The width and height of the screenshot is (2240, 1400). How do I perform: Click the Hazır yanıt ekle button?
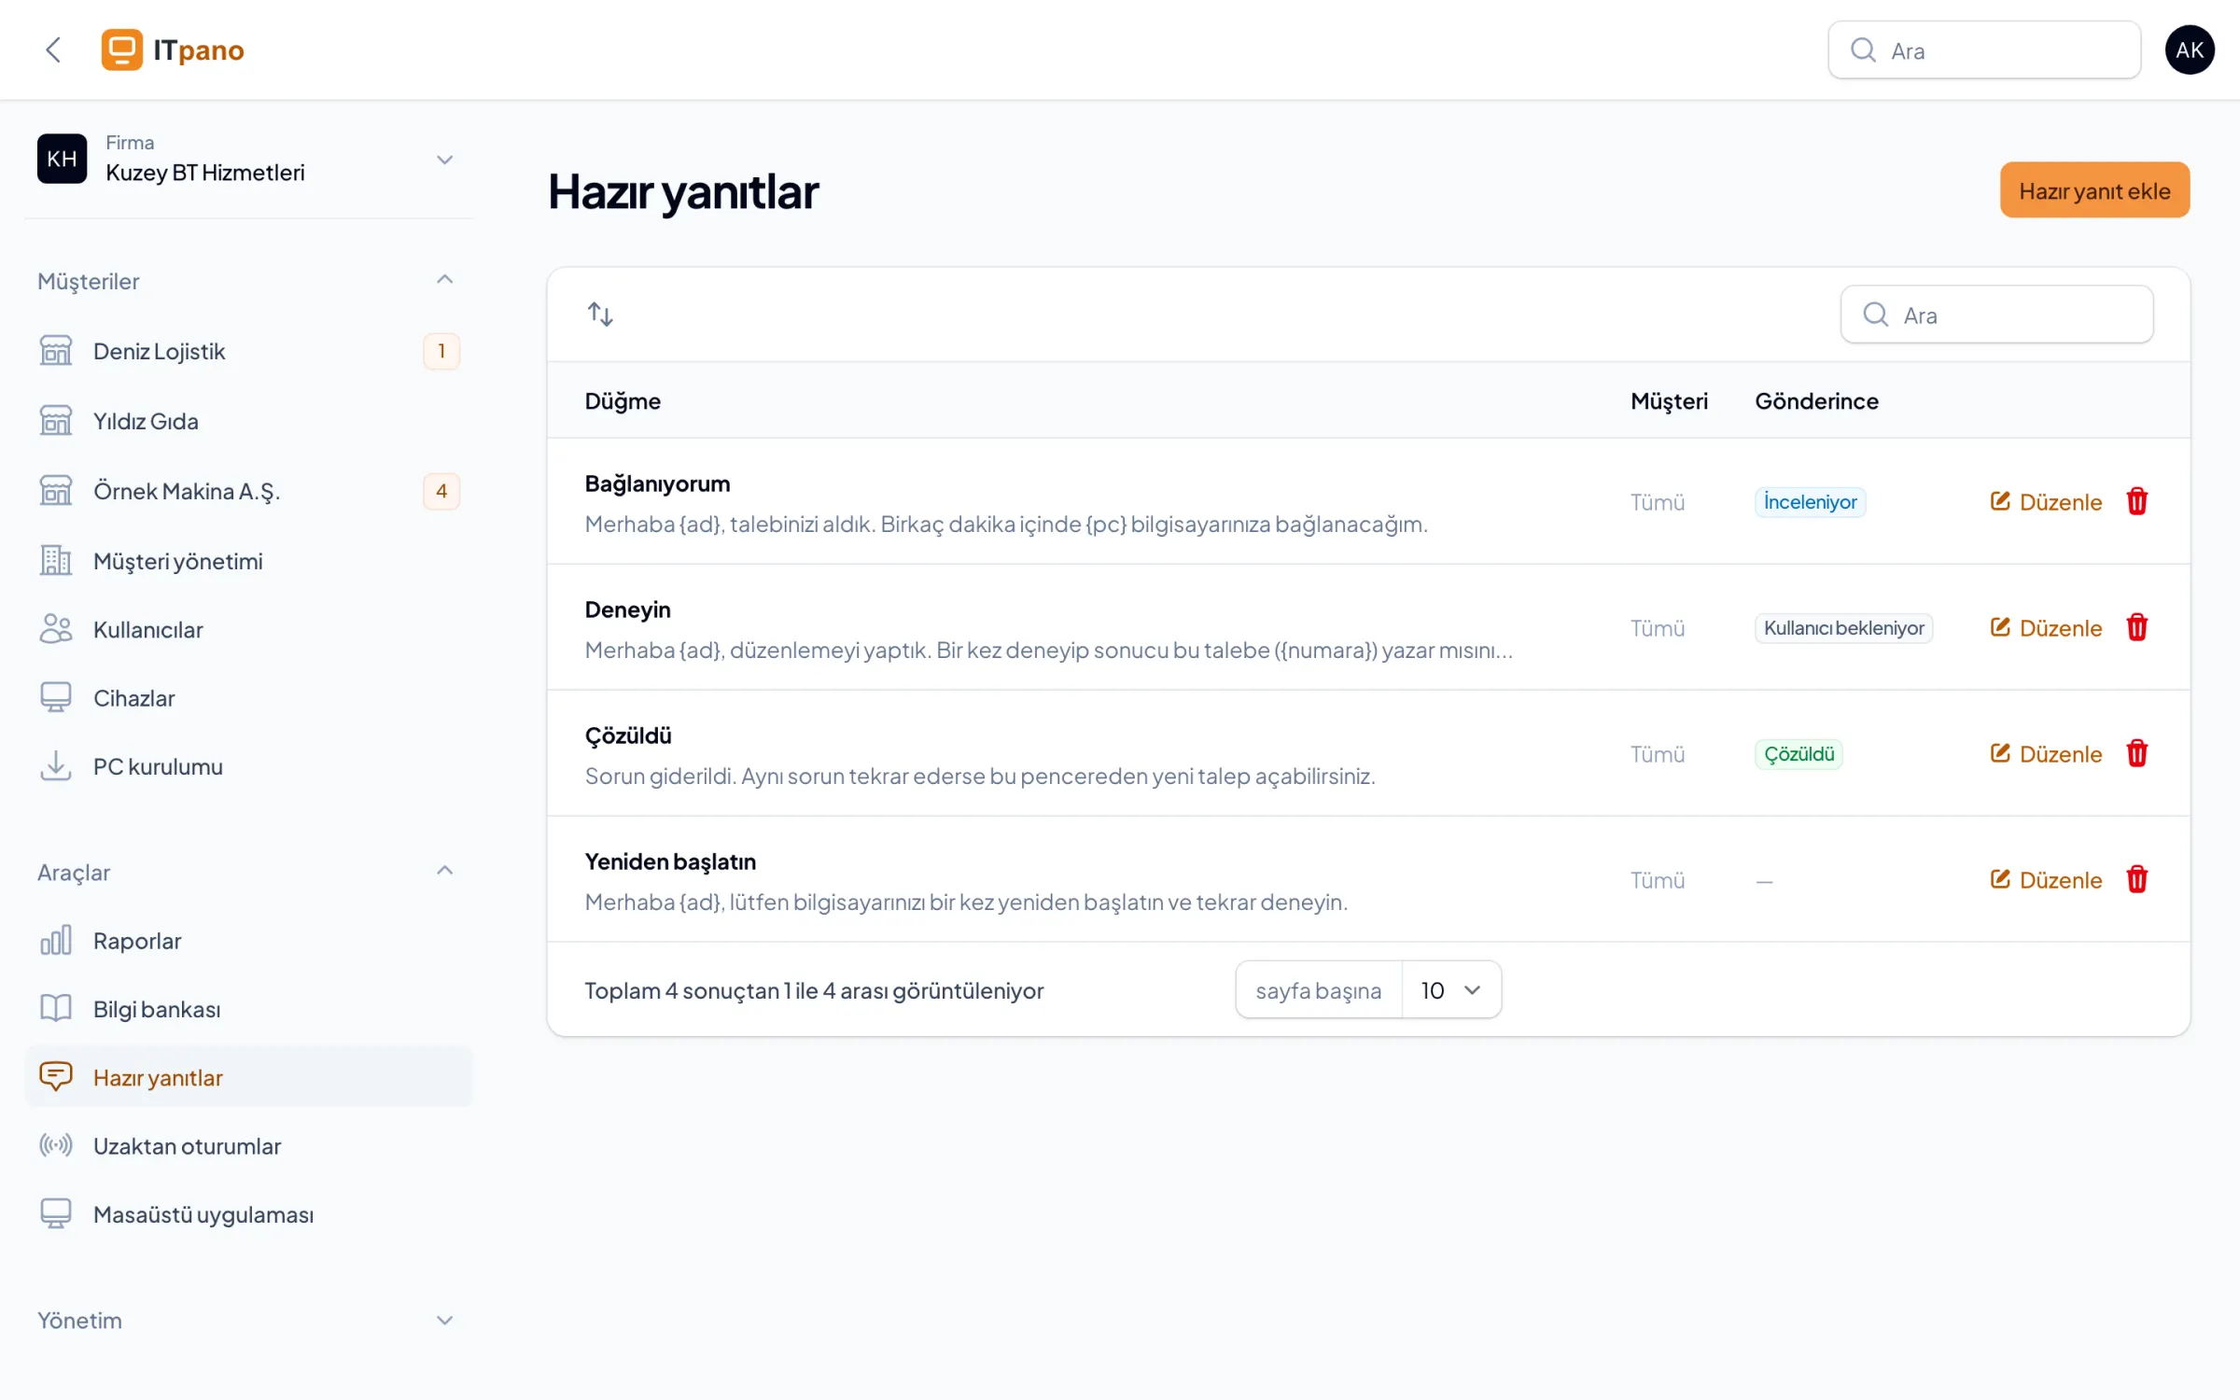coord(2094,189)
